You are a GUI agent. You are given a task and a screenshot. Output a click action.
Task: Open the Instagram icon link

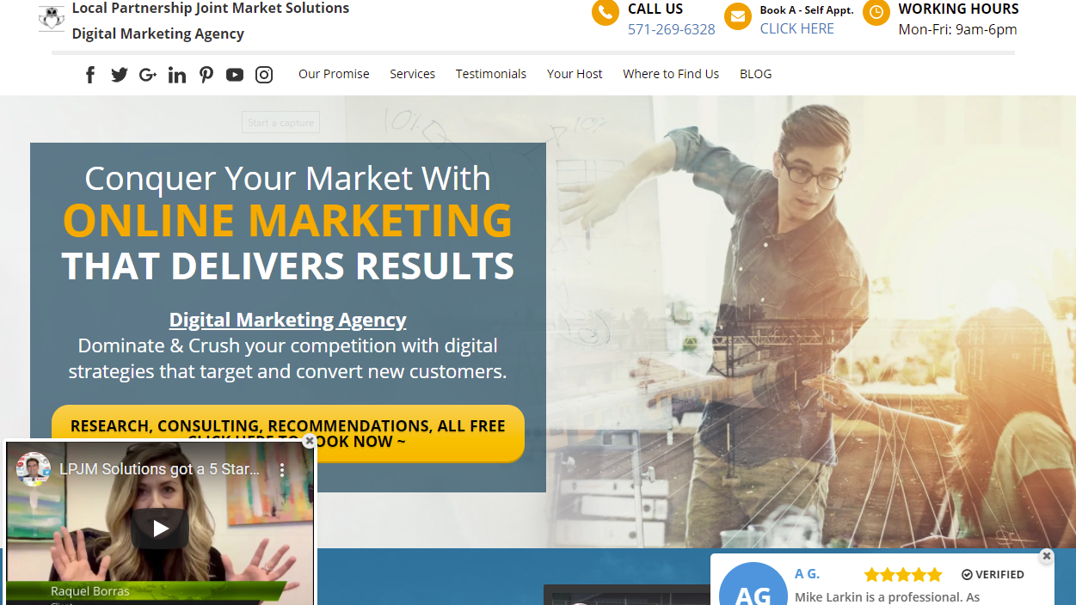[264, 75]
